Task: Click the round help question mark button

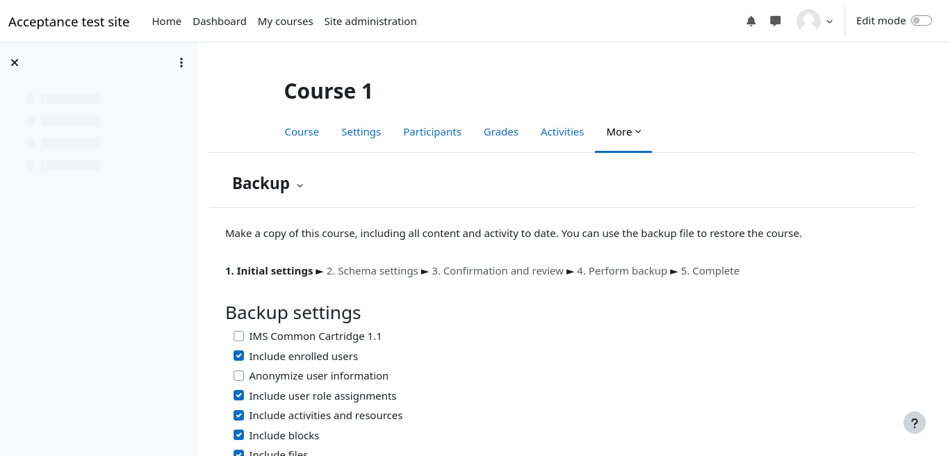Action: [914, 423]
